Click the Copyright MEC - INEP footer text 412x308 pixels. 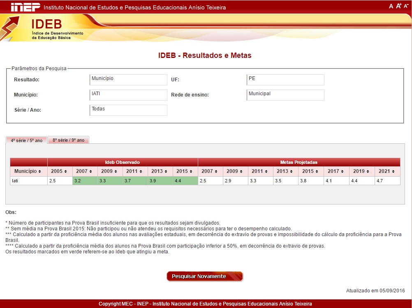[205, 304]
